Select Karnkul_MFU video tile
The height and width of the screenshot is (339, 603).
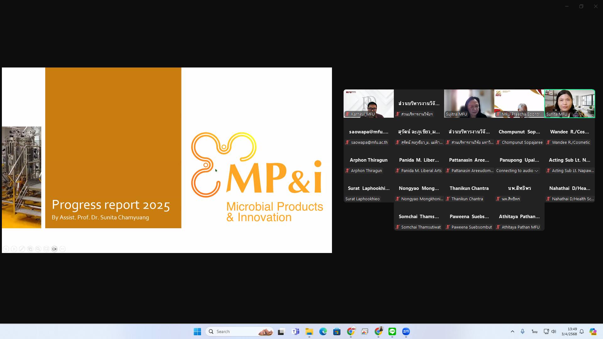click(x=368, y=104)
